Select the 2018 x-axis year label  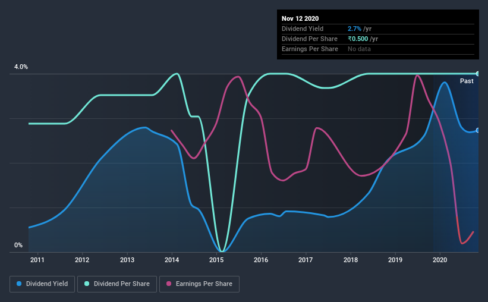[x=351, y=260]
